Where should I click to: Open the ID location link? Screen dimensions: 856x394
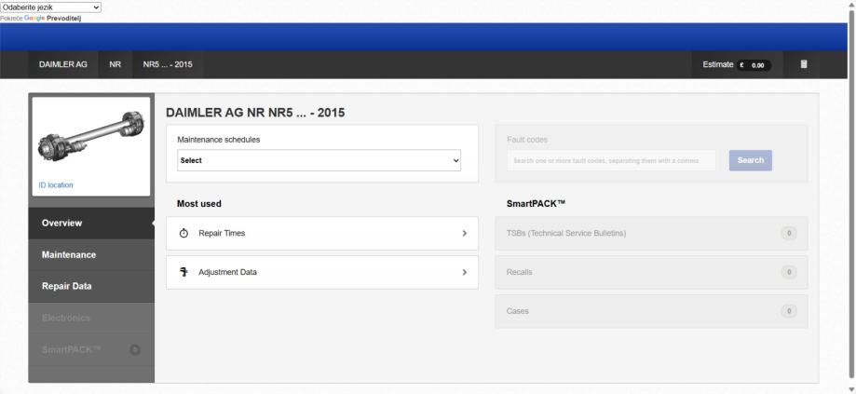pyautogui.click(x=56, y=185)
